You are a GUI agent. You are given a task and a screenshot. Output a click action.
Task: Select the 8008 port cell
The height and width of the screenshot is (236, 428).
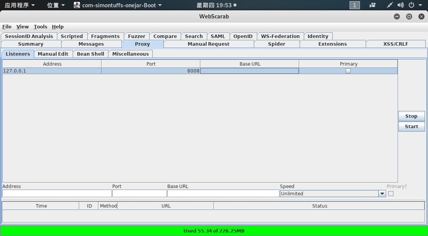coord(151,71)
